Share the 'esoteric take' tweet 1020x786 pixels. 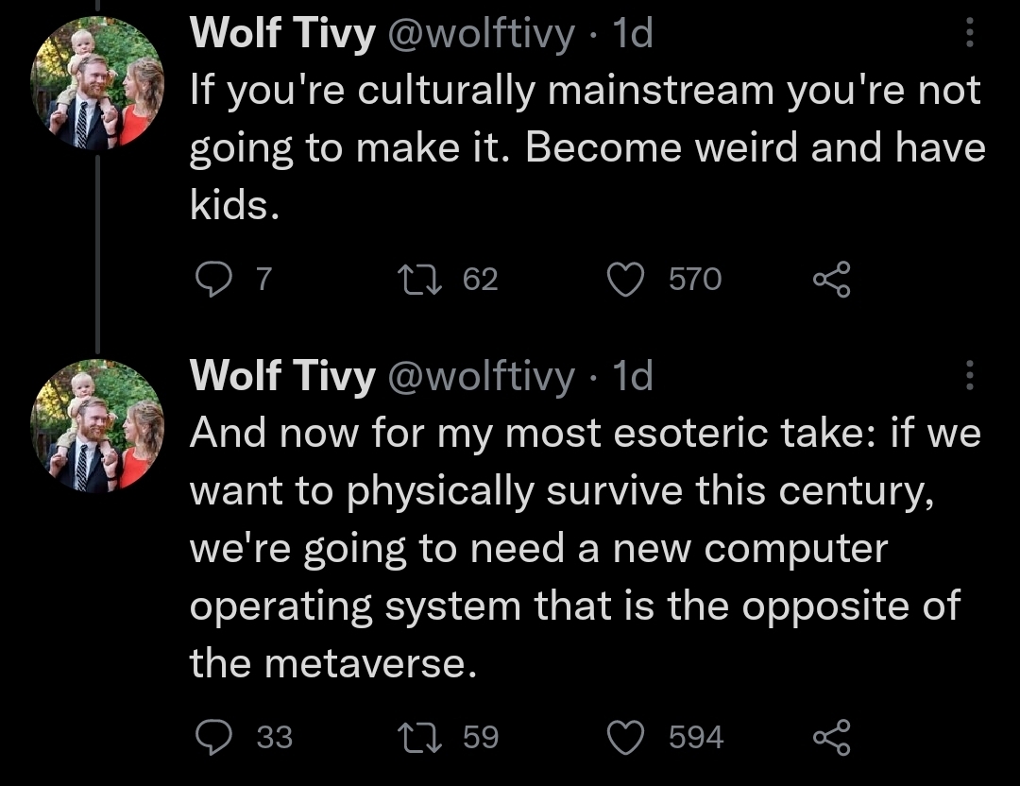click(832, 737)
